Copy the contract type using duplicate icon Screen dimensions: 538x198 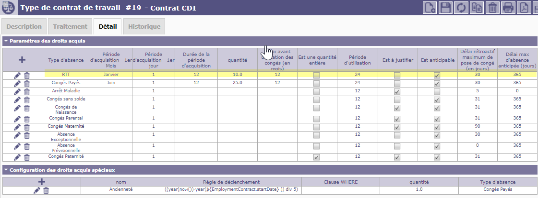(477, 7)
